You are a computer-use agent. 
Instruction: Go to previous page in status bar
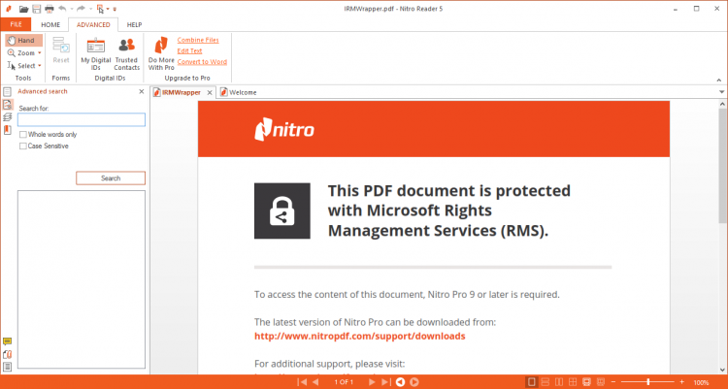tap(315, 382)
